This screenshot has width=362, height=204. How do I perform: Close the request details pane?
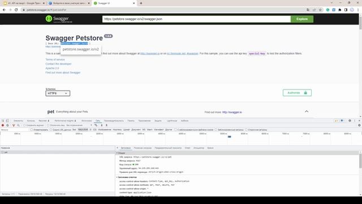point(117,148)
